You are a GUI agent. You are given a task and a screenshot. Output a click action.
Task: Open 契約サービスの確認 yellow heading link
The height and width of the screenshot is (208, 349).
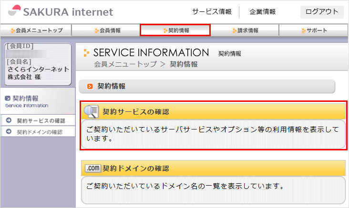(x=135, y=112)
